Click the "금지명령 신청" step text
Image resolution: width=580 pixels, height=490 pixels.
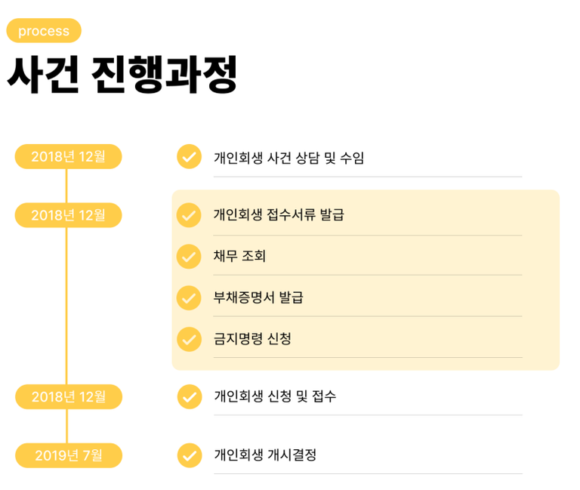pos(252,339)
